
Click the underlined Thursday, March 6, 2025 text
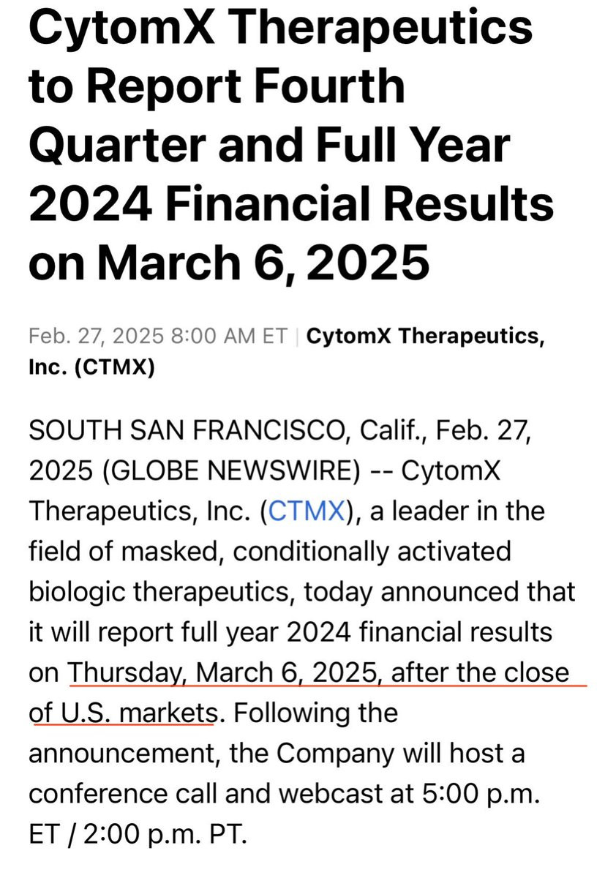pos(225,672)
